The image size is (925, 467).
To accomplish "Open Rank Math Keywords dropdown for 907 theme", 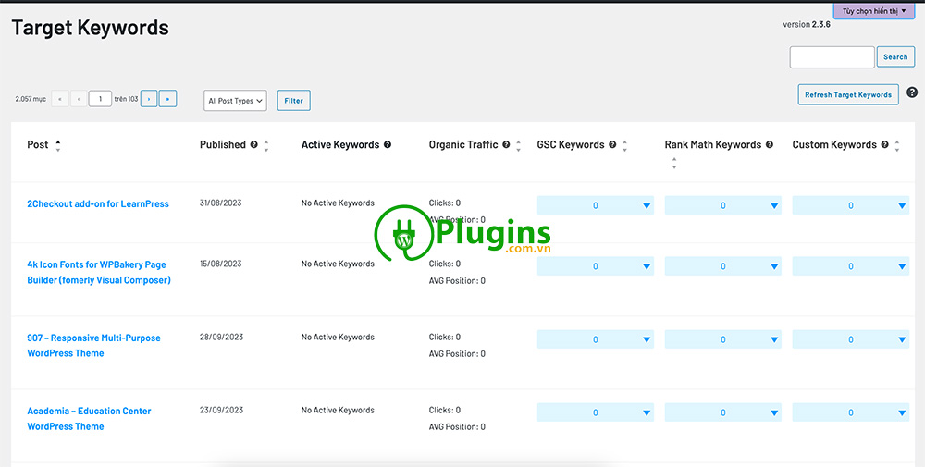I will point(722,339).
